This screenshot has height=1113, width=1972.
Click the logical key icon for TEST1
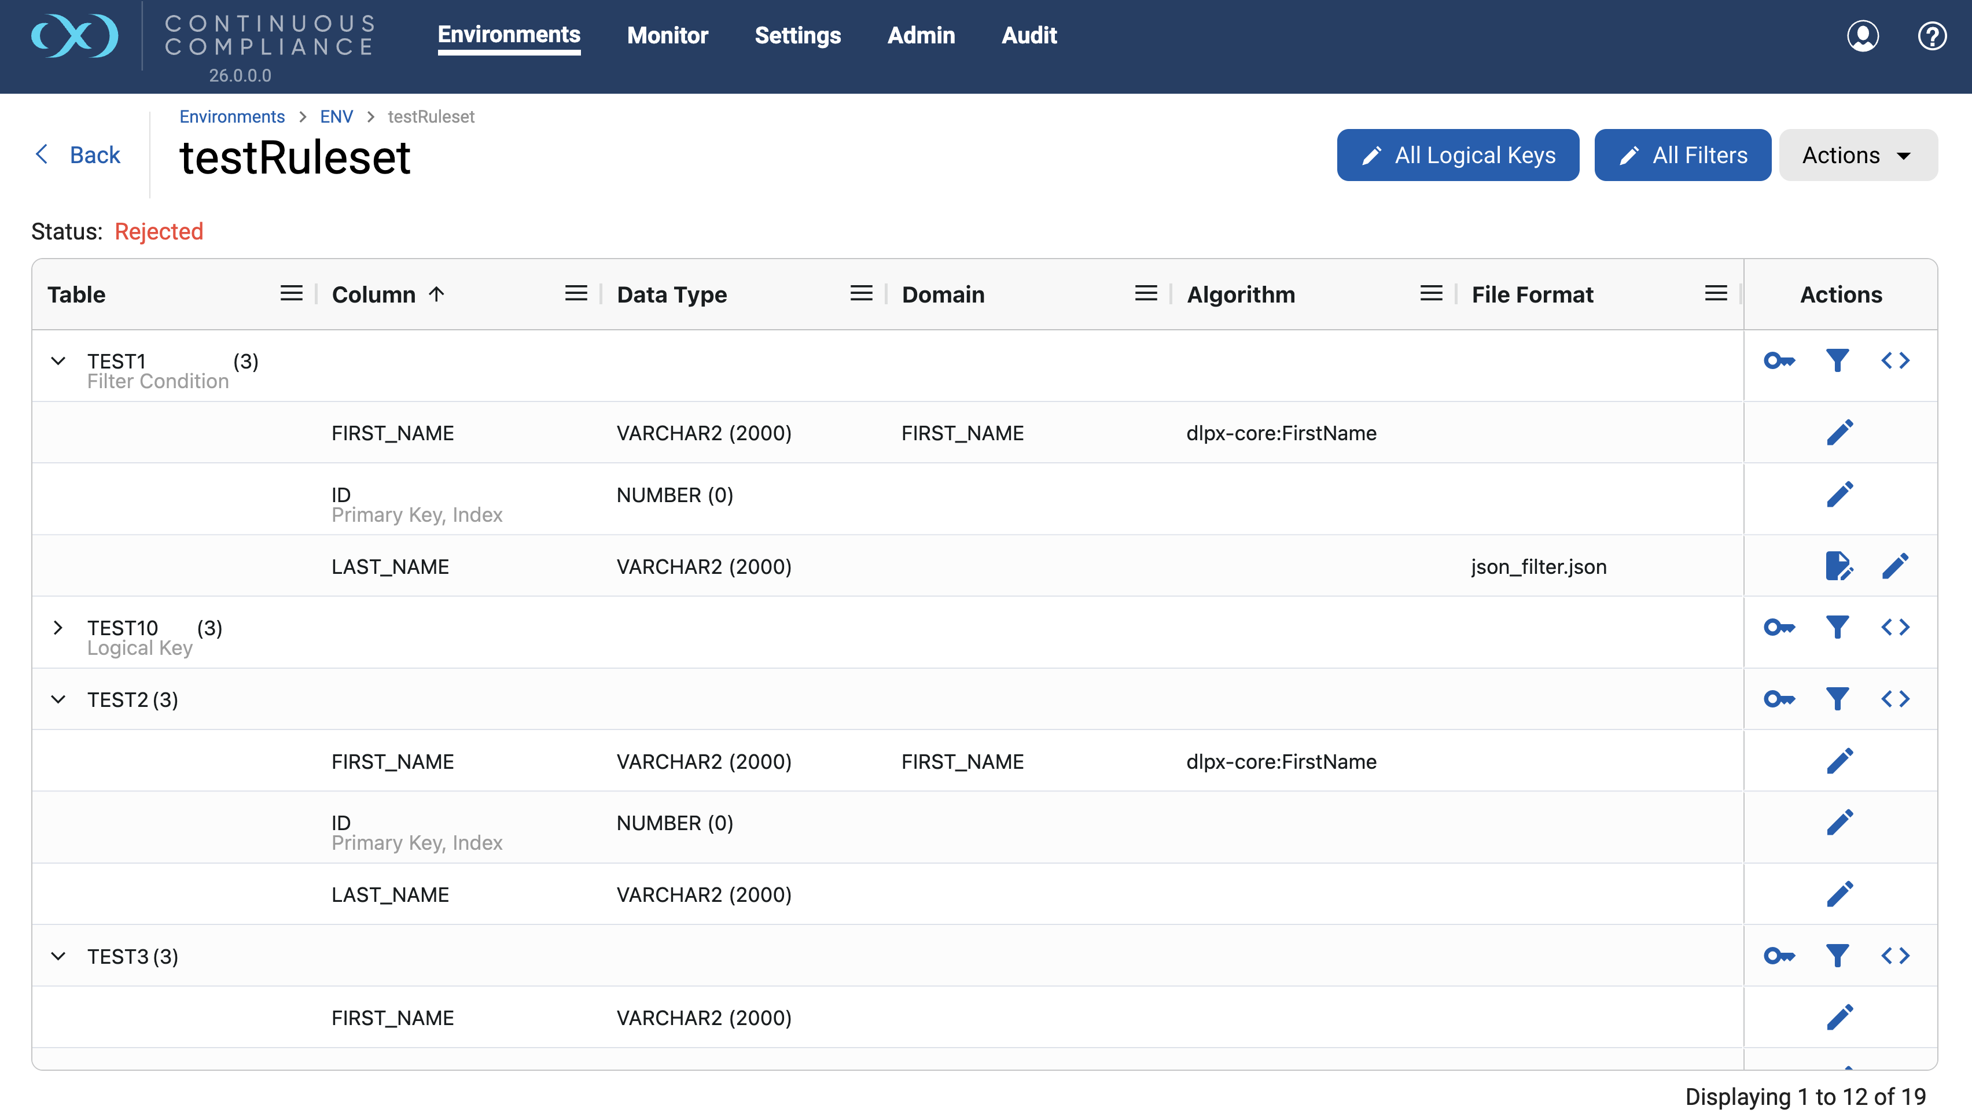[x=1779, y=360]
